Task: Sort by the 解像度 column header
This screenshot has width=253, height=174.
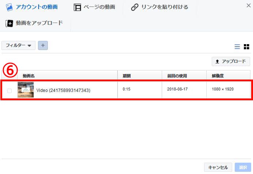Action: click(x=218, y=76)
